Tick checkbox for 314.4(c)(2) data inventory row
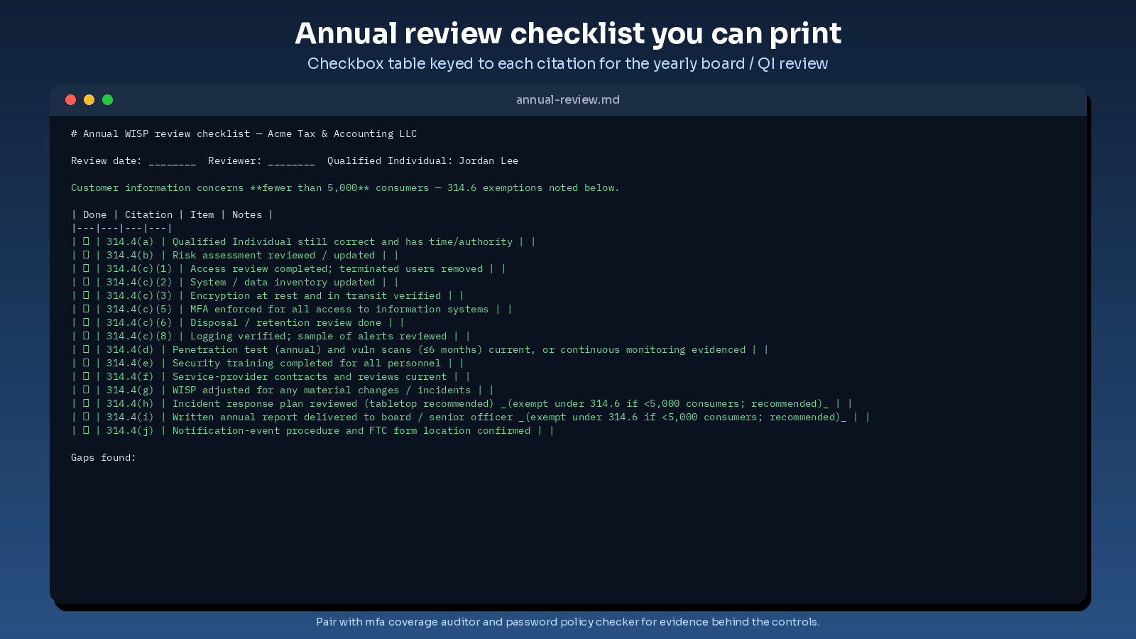 (86, 282)
